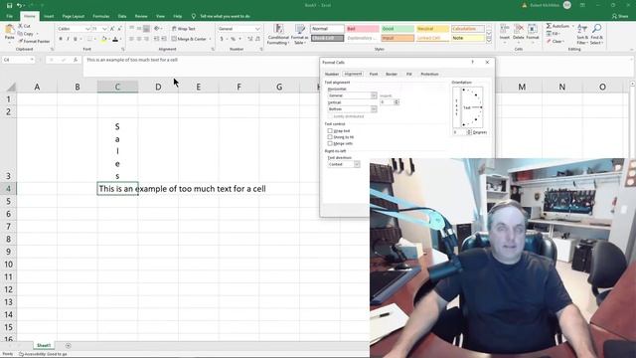Viewport: 636px width, 358px height.
Task: Apply the Bad cell style
Action: 362,29
